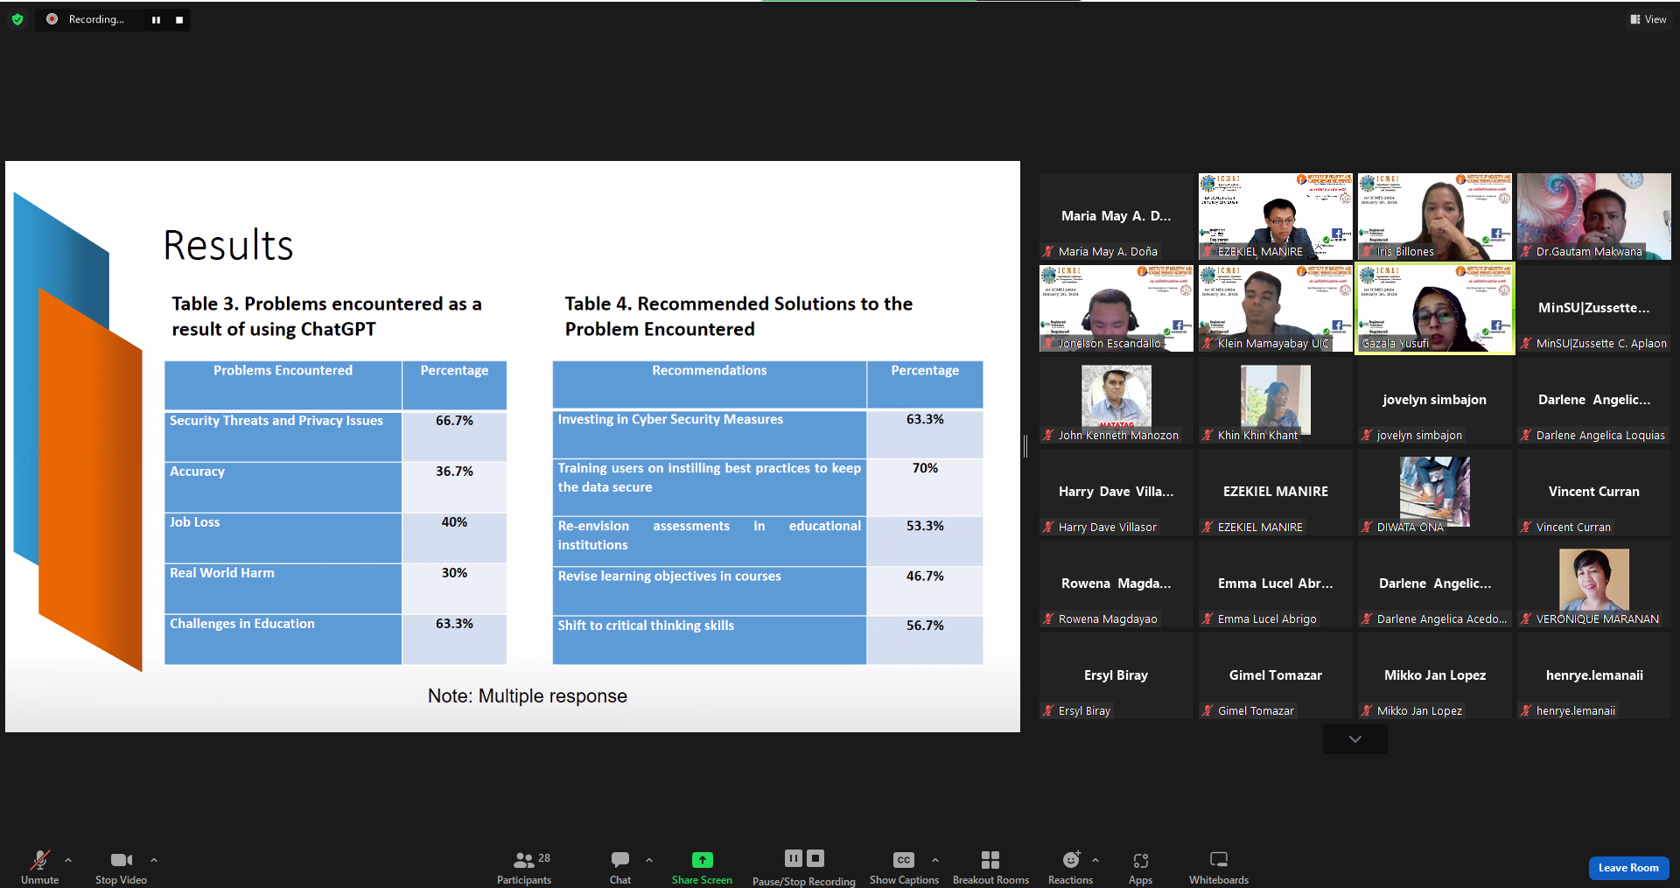Pause the recording in the top bar
The image size is (1680, 888).
(156, 19)
